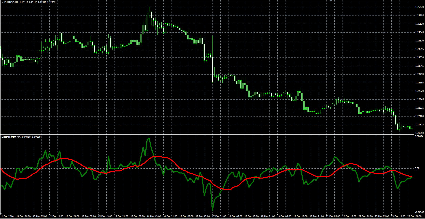Click price label 1.25395 on the scale
Viewport: 425px width, 219px height.
tap(419, 16)
